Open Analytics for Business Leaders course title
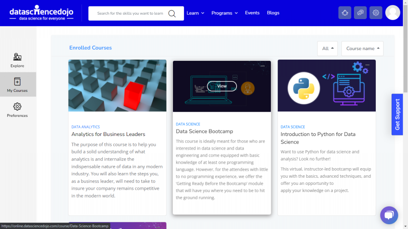The width and height of the screenshot is (408, 229). point(108,134)
